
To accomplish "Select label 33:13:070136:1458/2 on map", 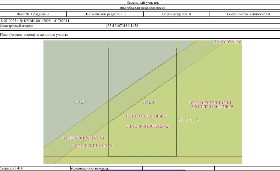I will point(147,126).
